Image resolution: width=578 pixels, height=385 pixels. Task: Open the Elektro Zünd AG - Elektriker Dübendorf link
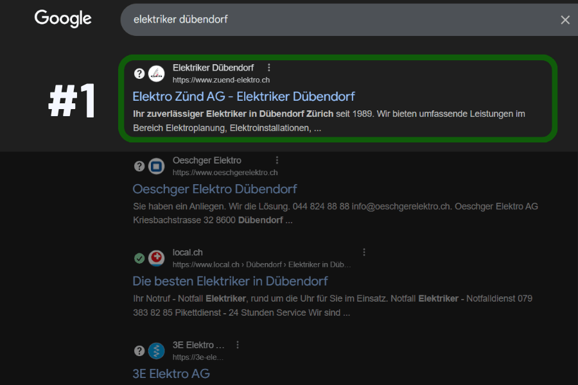pyautogui.click(x=243, y=96)
